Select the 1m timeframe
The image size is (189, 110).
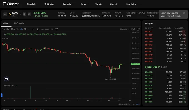point(4,29)
